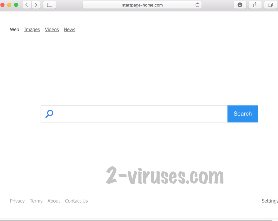Click the address bar showing startpage-home.com
The width and height of the screenshot is (278, 221).
(x=142, y=5)
